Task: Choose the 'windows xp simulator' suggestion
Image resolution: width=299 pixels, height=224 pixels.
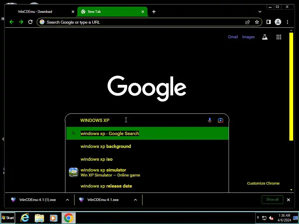Action: pyautogui.click(x=147, y=172)
